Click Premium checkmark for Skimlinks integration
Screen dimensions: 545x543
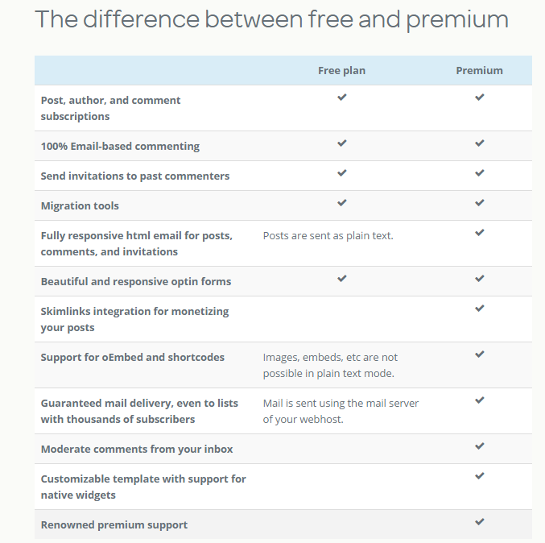point(479,309)
